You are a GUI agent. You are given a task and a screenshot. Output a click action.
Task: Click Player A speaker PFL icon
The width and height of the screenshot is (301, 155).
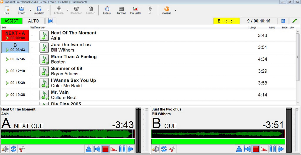click(x=5, y=149)
